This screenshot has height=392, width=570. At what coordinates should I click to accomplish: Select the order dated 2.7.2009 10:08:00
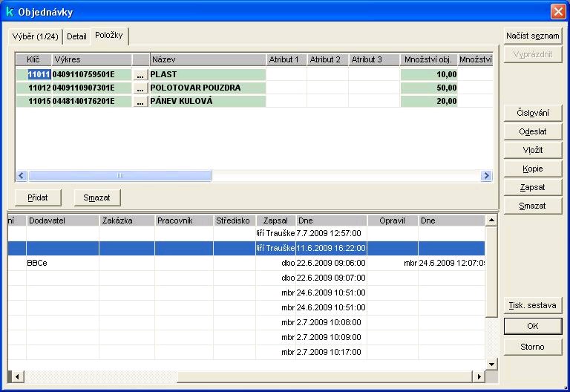[x=246, y=322]
